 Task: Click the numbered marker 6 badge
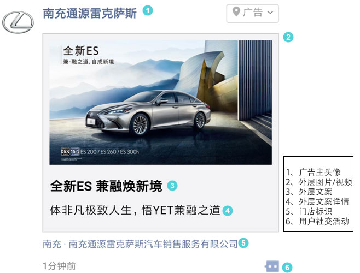287,268
